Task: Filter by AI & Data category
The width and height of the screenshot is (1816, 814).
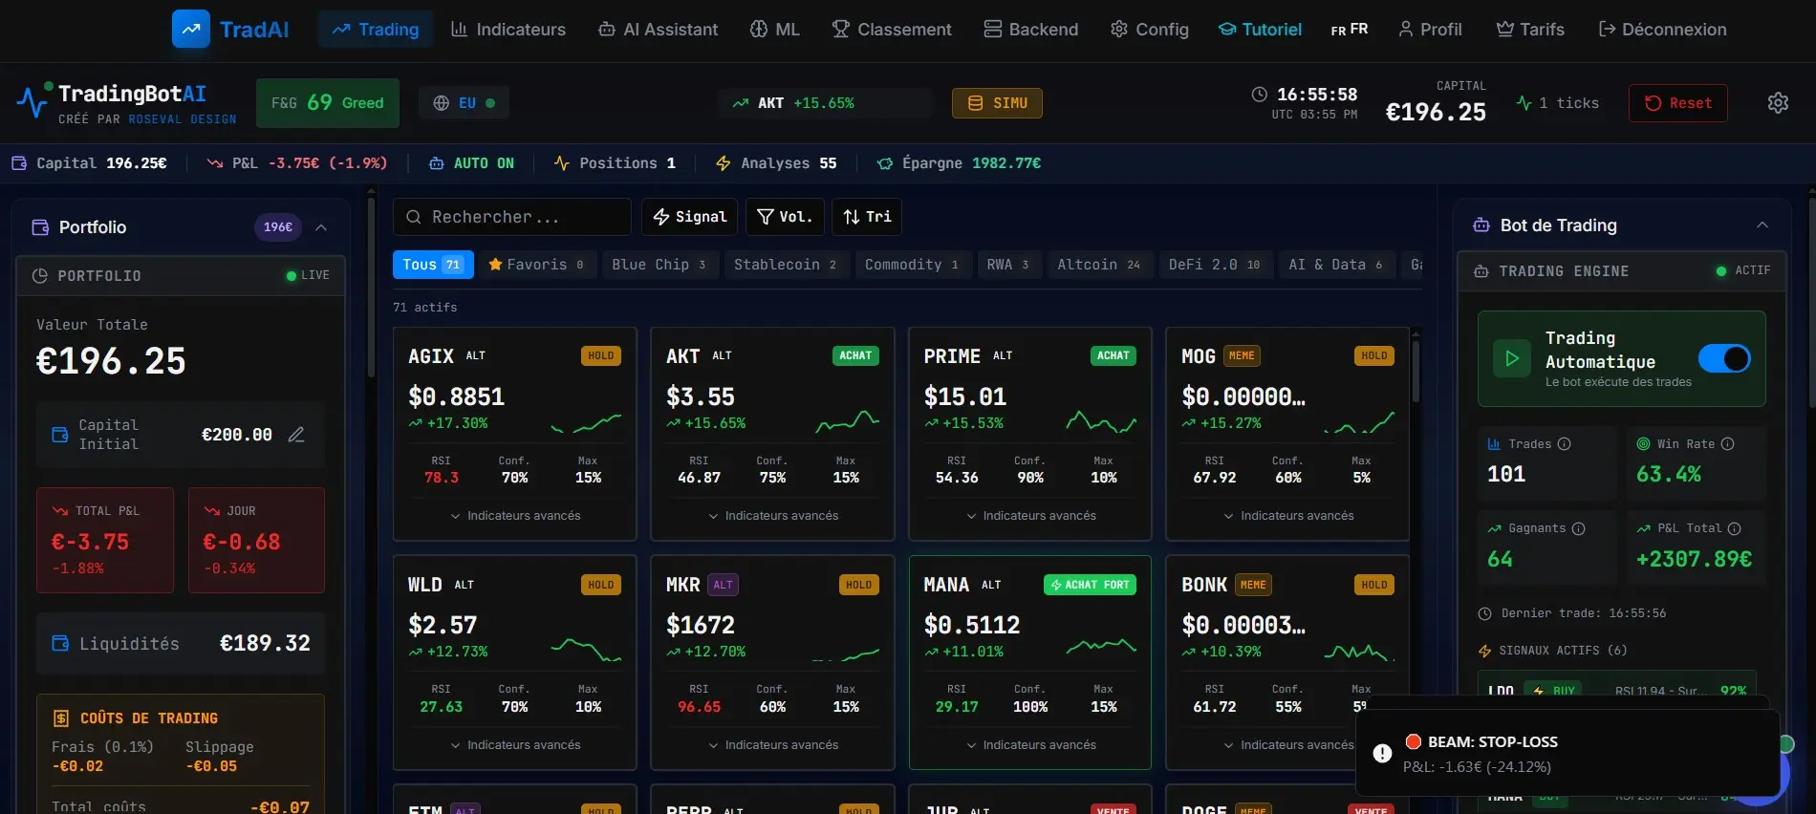Action: click(x=1336, y=265)
